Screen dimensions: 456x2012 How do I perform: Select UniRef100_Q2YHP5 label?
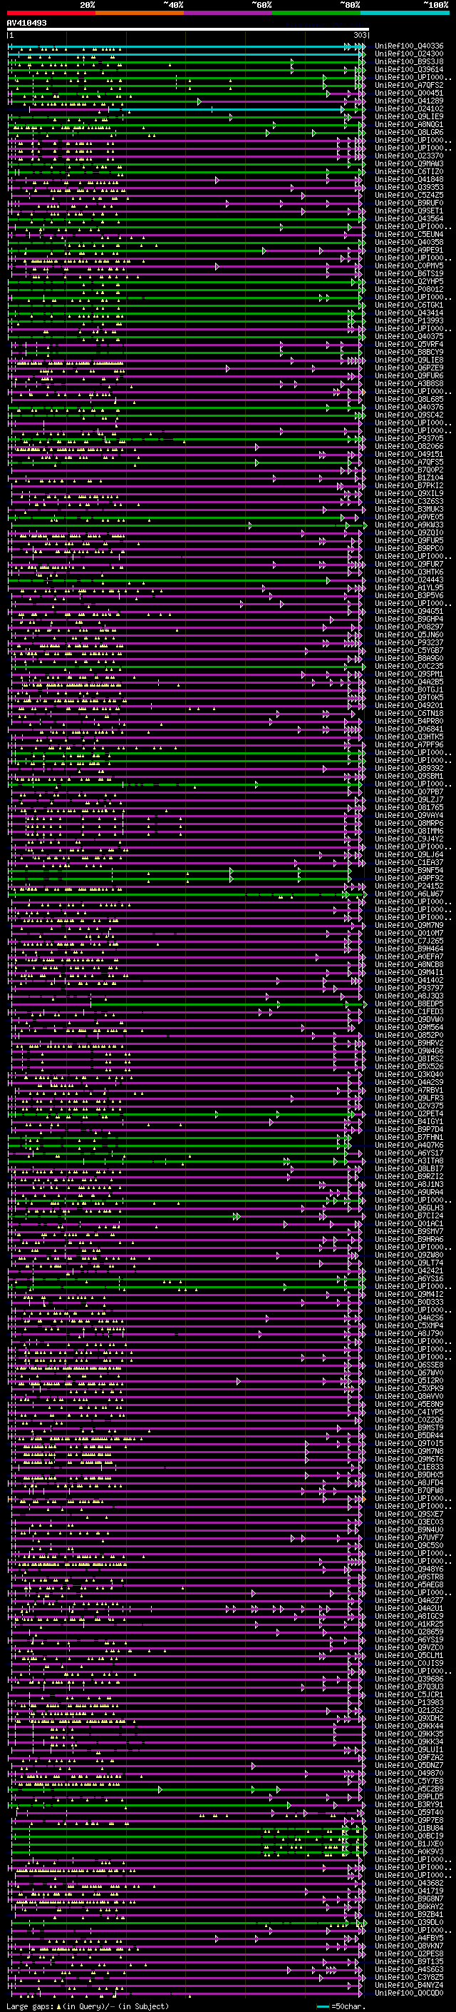(x=408, y=281)
